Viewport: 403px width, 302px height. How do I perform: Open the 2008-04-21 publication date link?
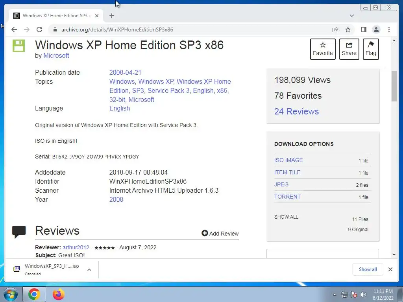click(x=125, y=72)
